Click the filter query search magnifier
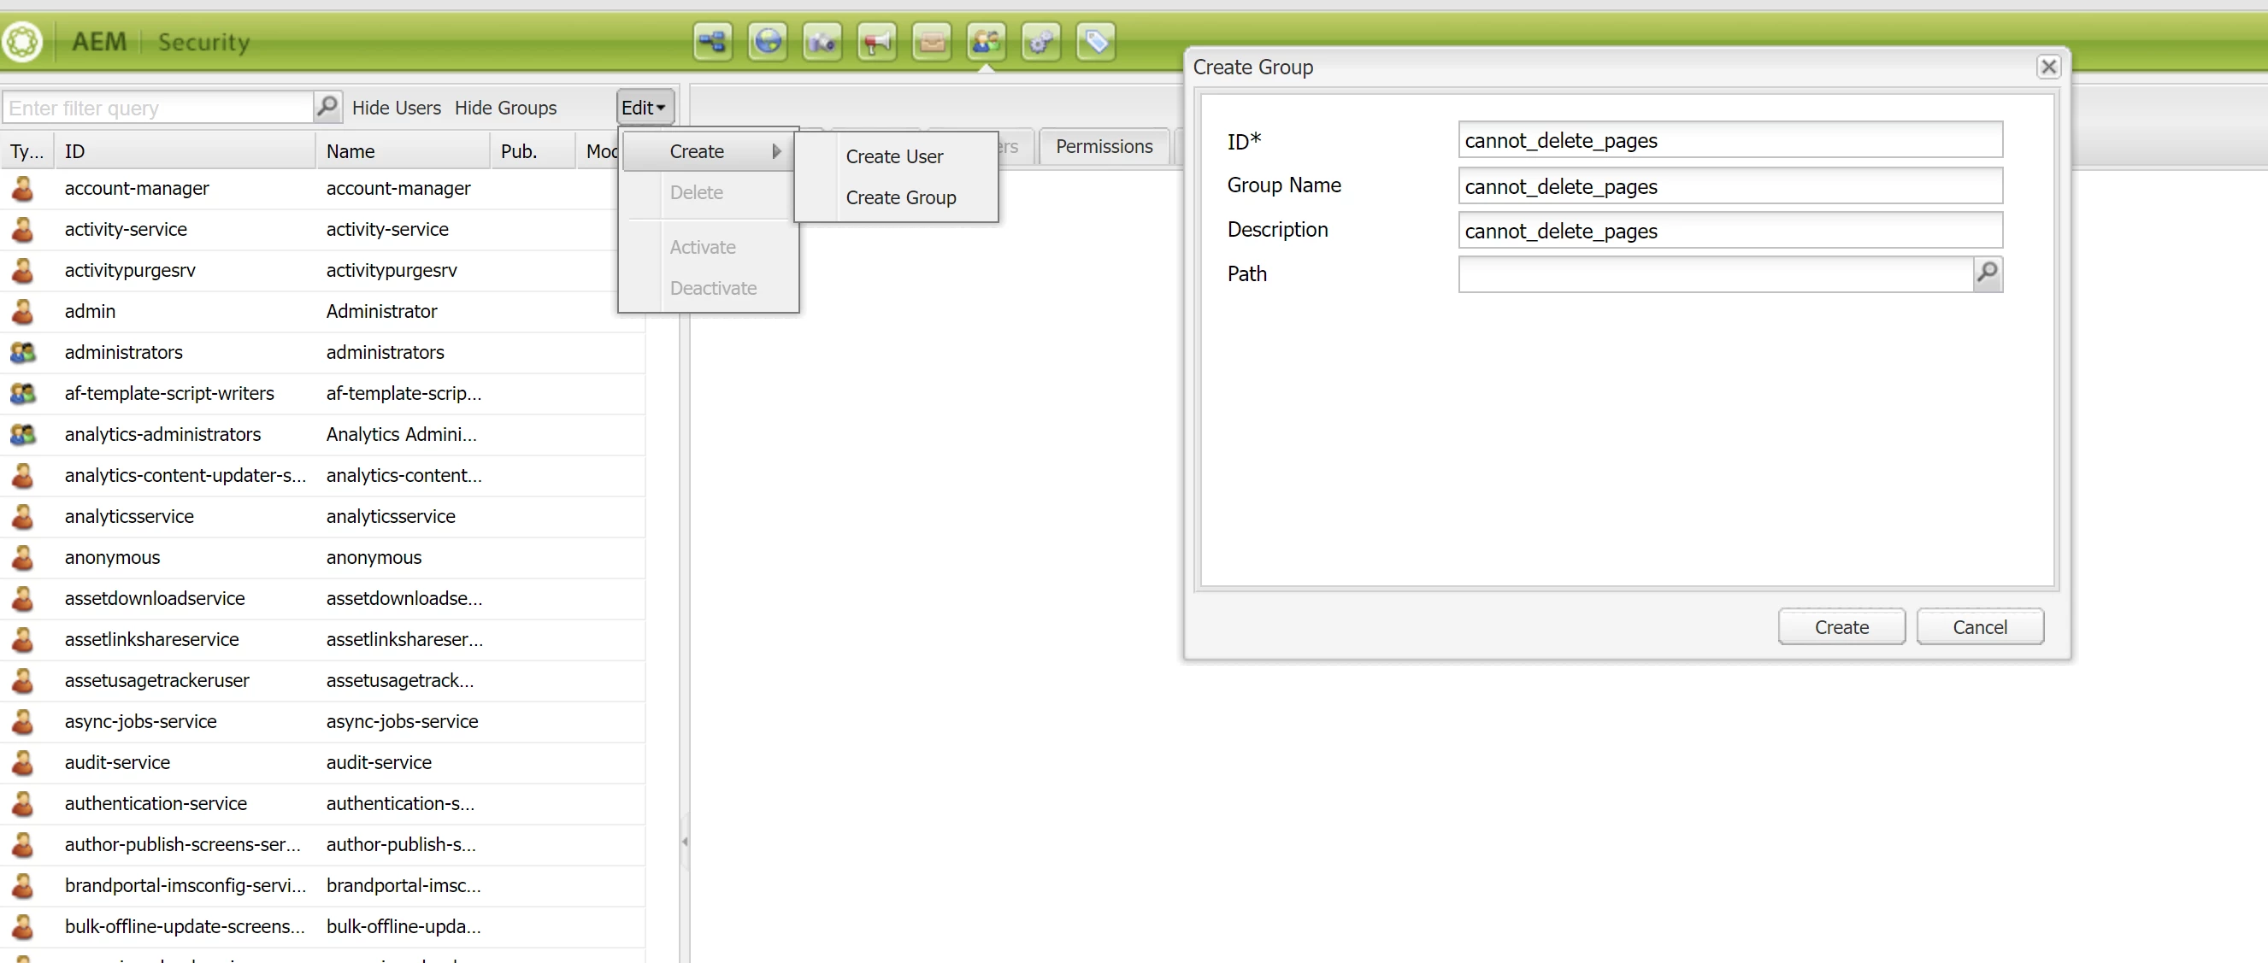2268x963 pixels. click(x=327, y=108)
